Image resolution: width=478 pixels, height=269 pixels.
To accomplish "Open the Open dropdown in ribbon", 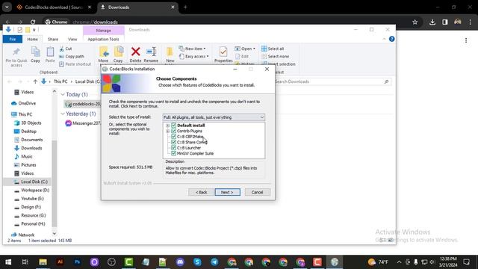I will [245, 49].
